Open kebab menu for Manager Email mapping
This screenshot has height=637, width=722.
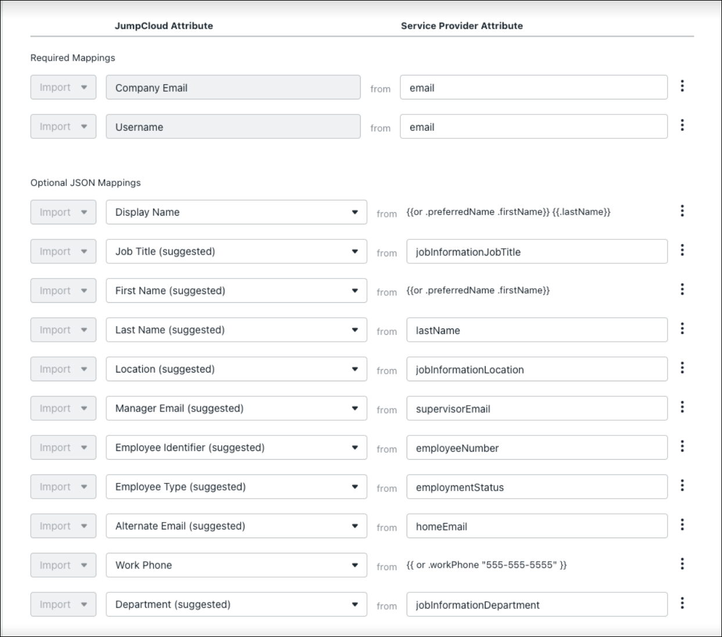click(x=682, y=407)
